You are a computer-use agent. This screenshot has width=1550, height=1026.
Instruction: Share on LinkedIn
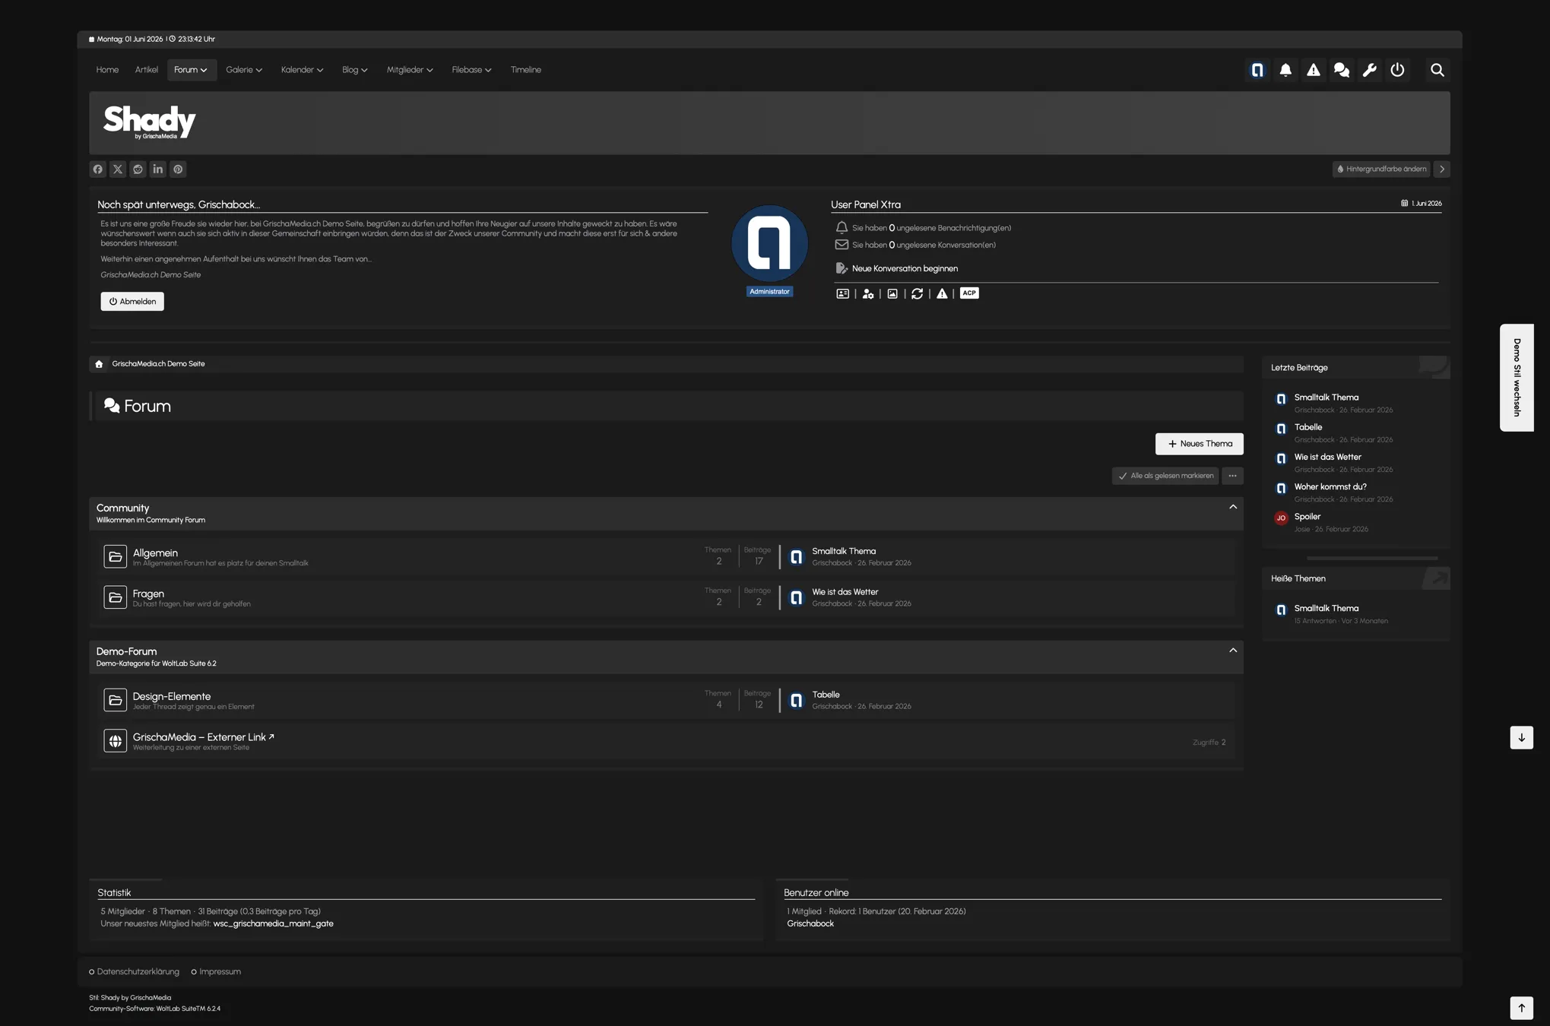click(x=158, y=169)
